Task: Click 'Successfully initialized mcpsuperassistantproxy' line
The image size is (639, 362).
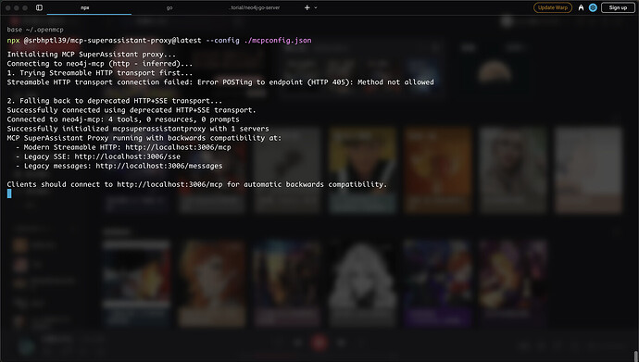Action: tap(138, 129)
